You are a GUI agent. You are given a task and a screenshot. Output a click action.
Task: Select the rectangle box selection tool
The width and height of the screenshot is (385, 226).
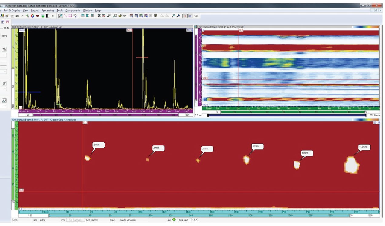(x=70, y=15)
